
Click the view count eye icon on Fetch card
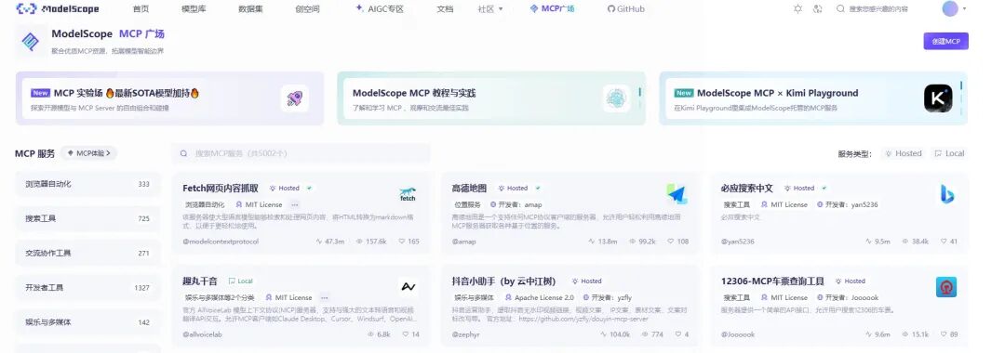click(x=359, y=242)
